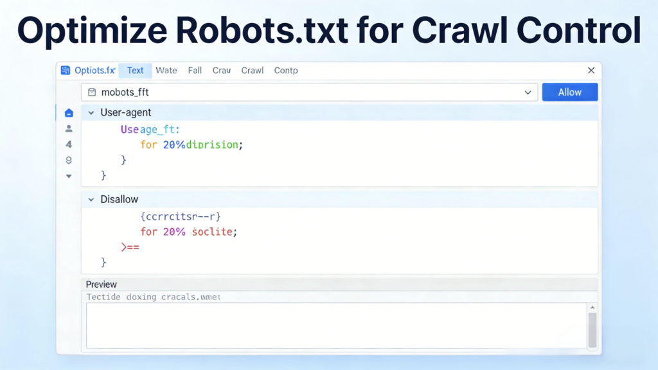
Task: Switch to the Contp tab
Action: tap(286, 71)
